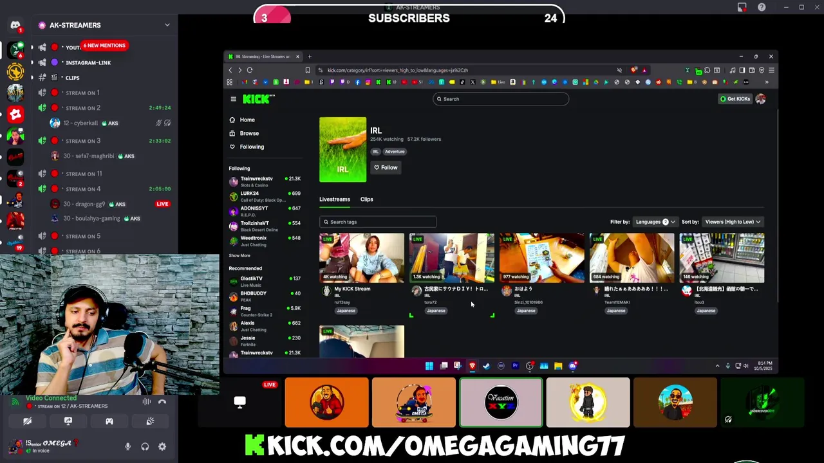Image resolution: width=824 pixels, height=463 pixels.
Task: Open the Kick profile avatar menu
Action: (761, 99)
